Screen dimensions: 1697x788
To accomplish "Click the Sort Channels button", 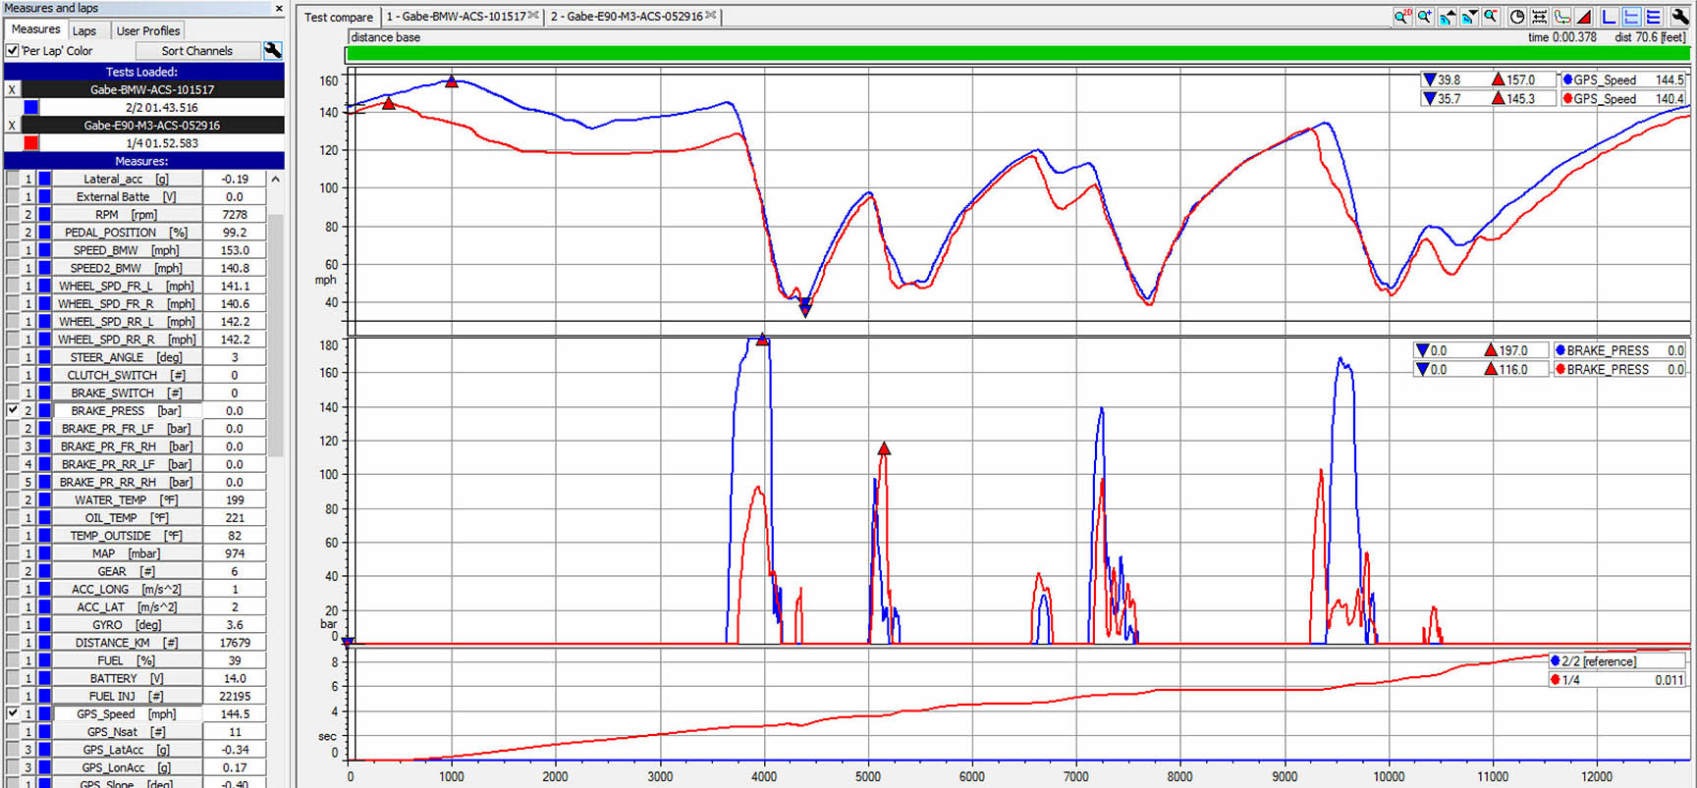I will tap(197, 50).
